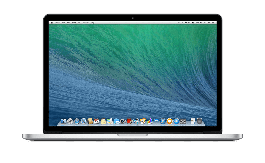
Task: Launch Numbers bar chart icon
Action: pyautogui.click(x=150, y=121)
